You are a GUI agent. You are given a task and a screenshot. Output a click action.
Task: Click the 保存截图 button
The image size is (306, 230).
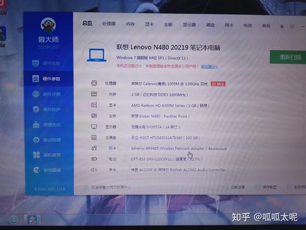point(266,187)
